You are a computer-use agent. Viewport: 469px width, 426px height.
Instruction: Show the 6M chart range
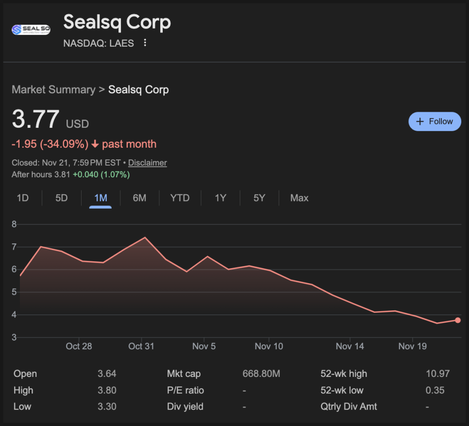139,198
